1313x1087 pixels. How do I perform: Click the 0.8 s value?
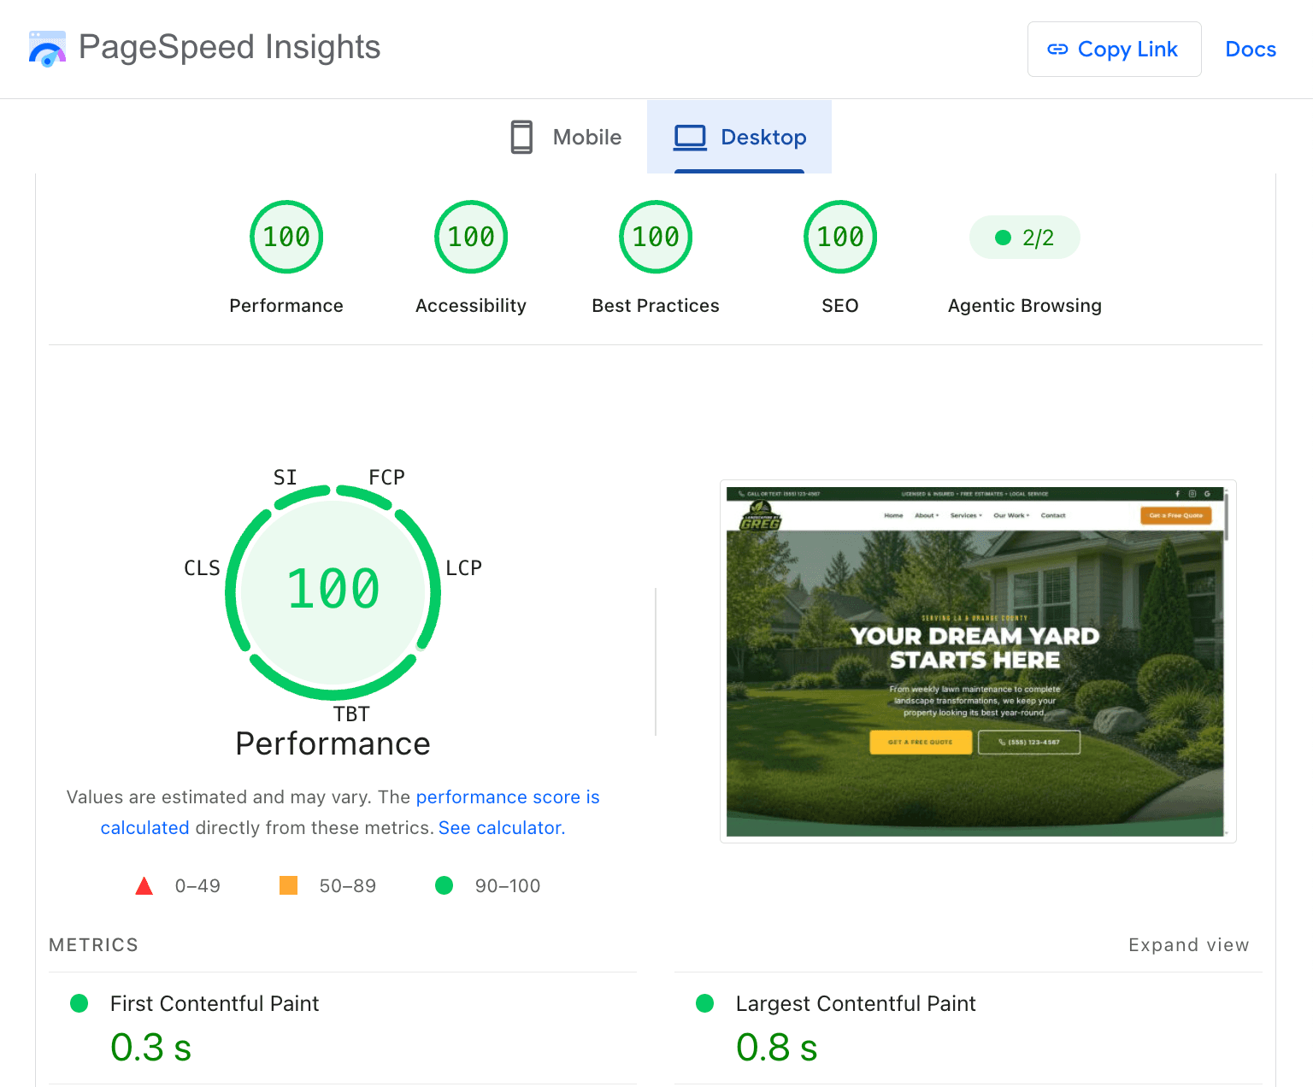pyautogui.click(x=777, y=1048)
